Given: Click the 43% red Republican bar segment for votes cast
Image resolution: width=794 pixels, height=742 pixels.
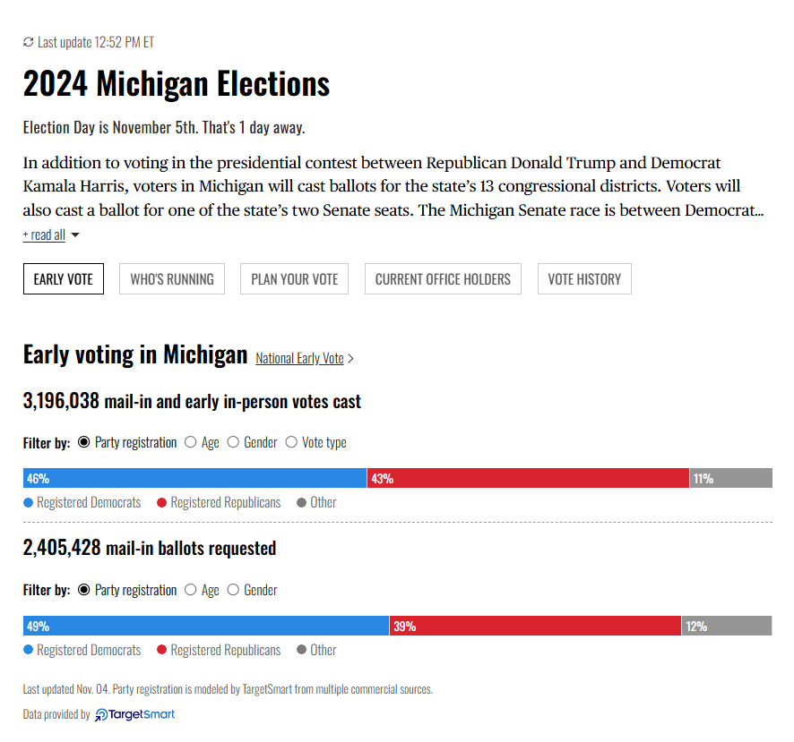Looking at the screenshot, I should pos(528,479).
